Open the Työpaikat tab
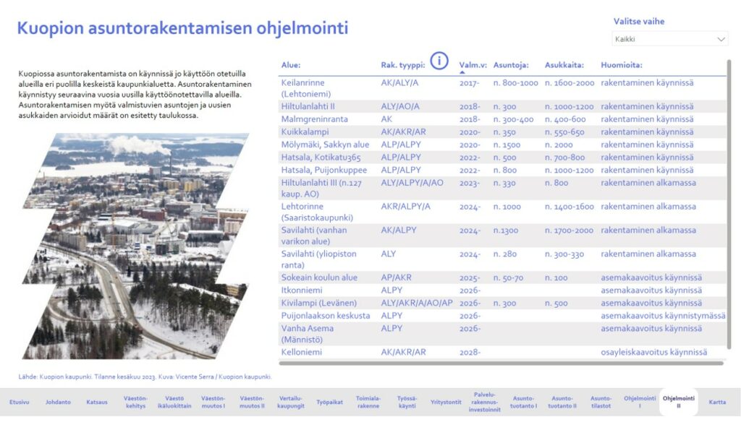 click(329, 402)
